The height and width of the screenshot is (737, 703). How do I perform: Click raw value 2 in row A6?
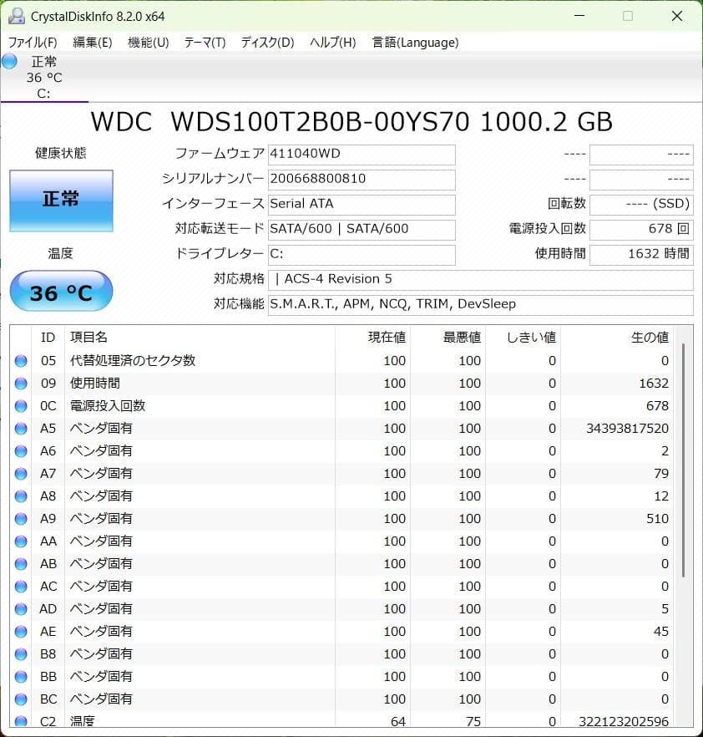coord(665,451)
